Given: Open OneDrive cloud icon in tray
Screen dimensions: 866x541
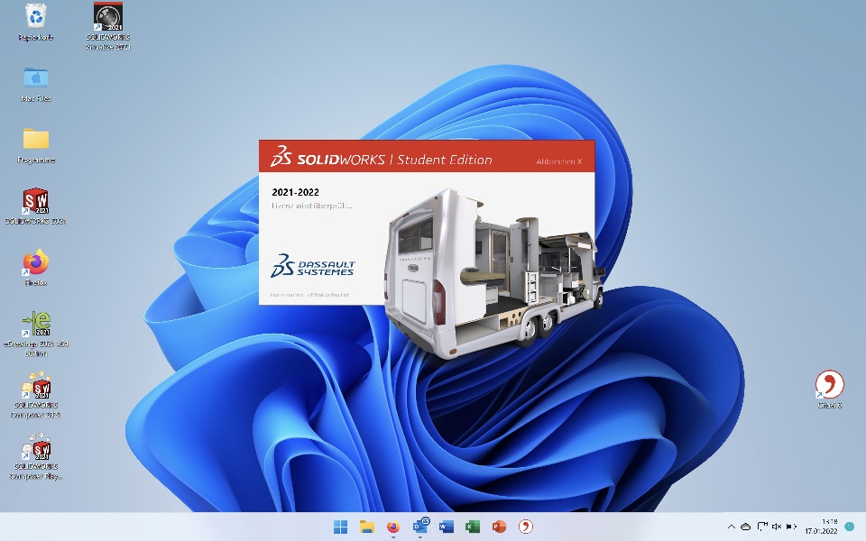Looking at the screenshot, I should 746,527.
